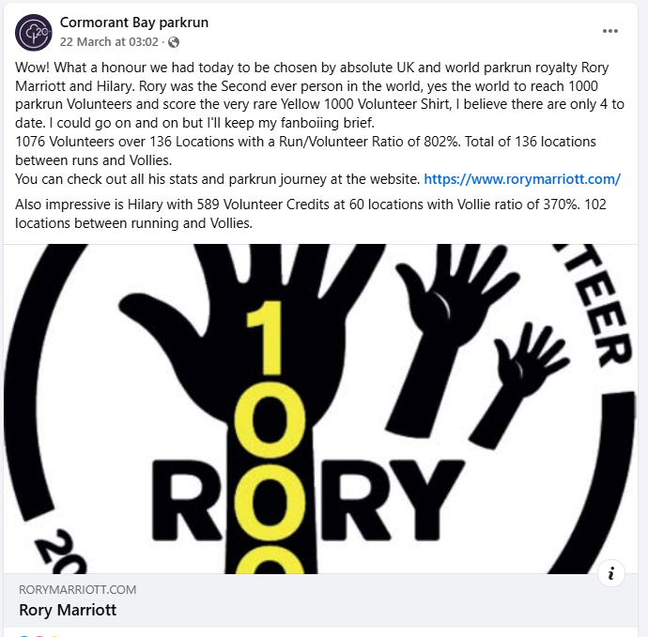Click the Cormorant Bay parkrun profile avatar
This screenshot has height=637, width=648.
[34, 33]
